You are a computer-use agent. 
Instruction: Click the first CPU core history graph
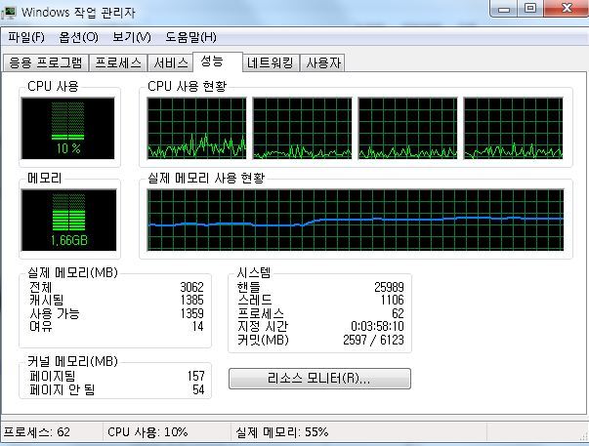pyautogui.click(x=197, y=129)
